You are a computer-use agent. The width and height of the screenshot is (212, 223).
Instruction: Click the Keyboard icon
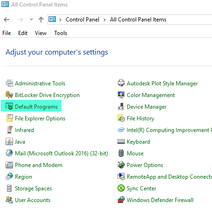click(x=121, y=141)
